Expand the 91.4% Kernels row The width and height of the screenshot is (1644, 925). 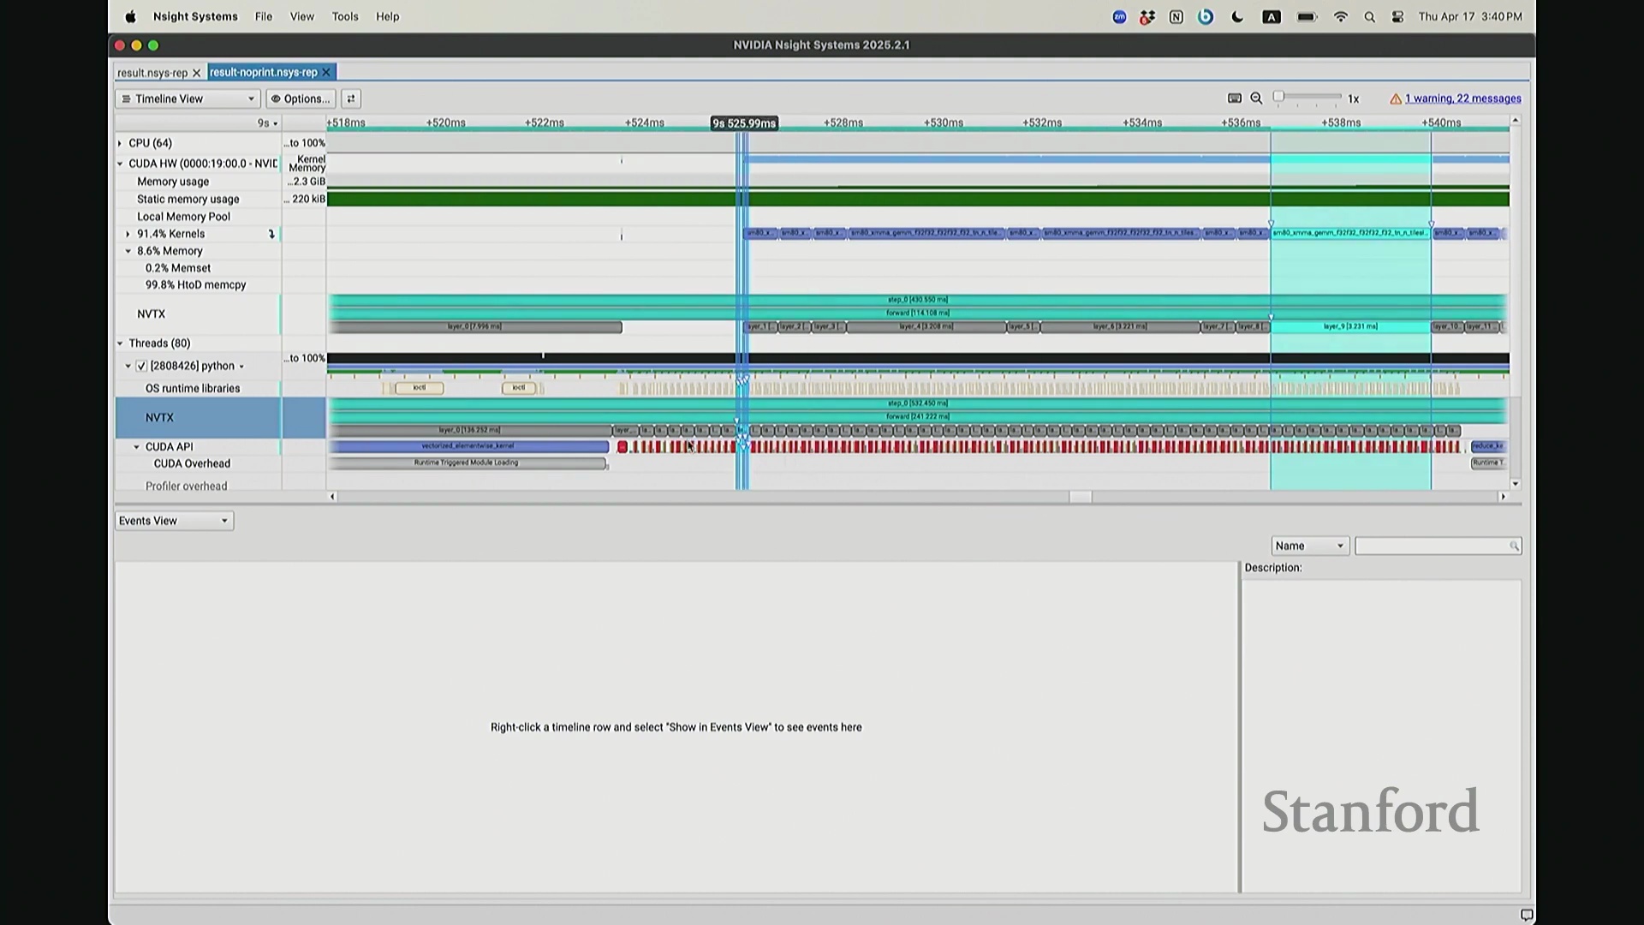tap(128, 234)
